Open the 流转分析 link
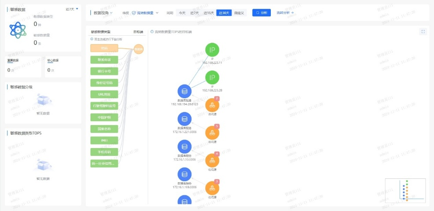Screen dimensions: 434x211 tap(285, 13)
